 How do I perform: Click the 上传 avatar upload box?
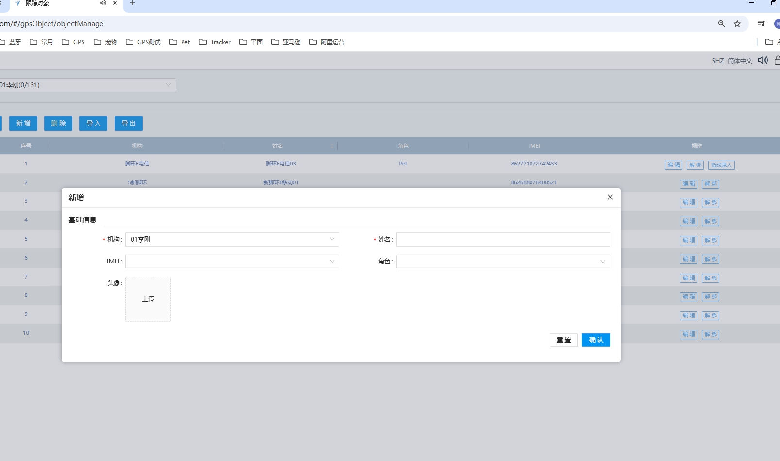[x=148, y=299]
